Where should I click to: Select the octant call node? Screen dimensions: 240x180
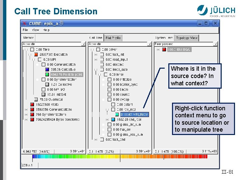(125, 105)
